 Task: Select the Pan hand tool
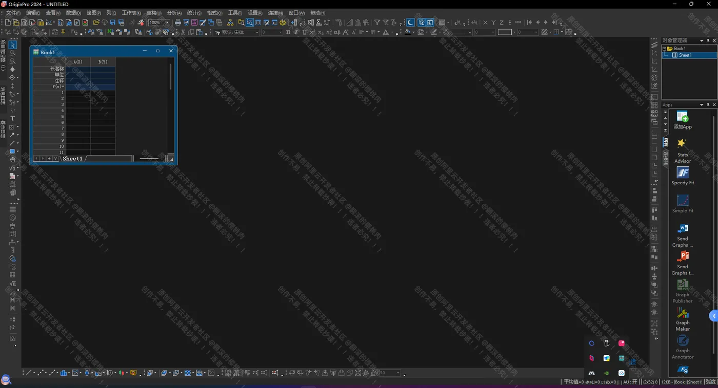click(13, 159)
